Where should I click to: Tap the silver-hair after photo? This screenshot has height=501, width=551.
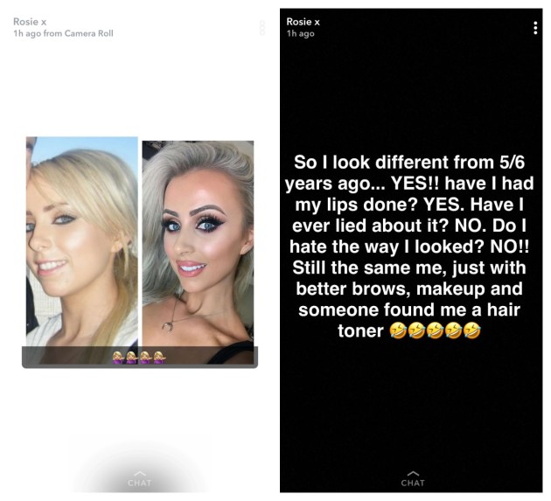pyautogui.click(x=198, y=243)
